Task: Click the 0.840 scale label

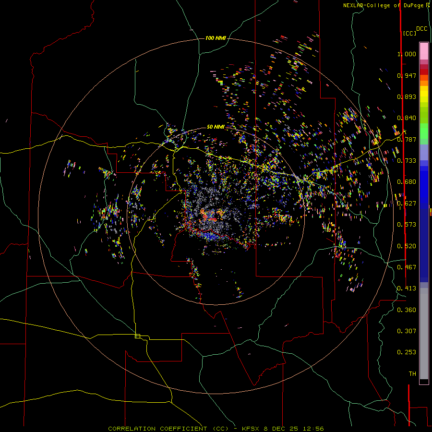Action: (x=407, y=118)
